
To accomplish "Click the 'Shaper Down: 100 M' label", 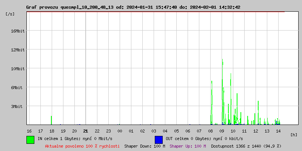I will pyautogui.click(x=145, y=146).
